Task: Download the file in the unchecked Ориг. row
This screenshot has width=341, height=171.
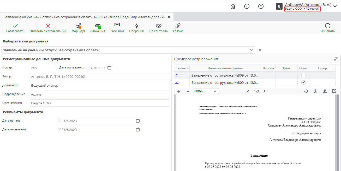Action: coord(177,75)
